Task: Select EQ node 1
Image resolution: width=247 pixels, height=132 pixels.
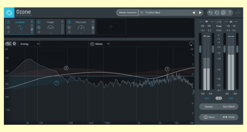Action: 57,83
